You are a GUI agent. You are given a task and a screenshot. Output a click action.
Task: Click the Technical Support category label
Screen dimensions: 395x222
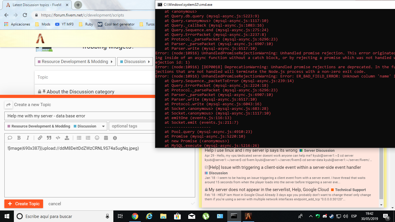(x=348, y=190)
